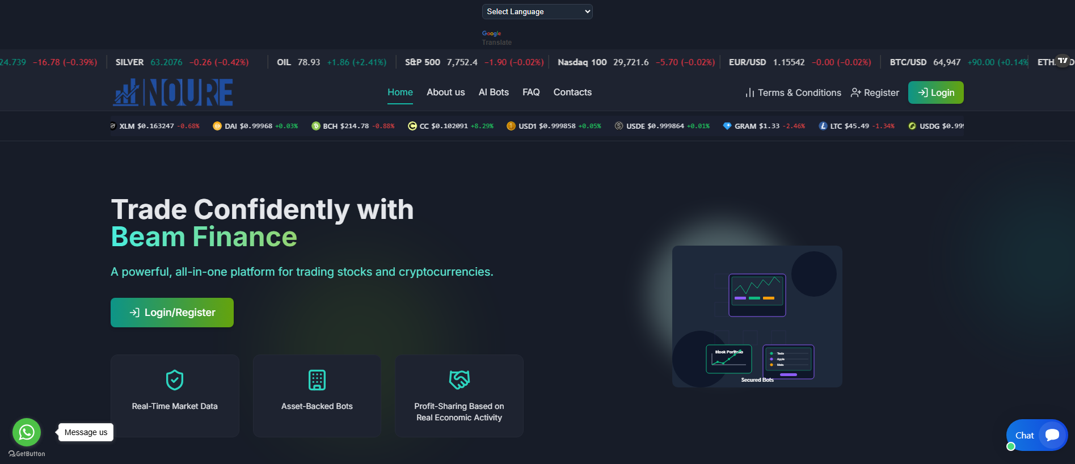Screen dimensions: 1075x464
Task: Click the SILVER ticker entry
Action: [182, 62]
